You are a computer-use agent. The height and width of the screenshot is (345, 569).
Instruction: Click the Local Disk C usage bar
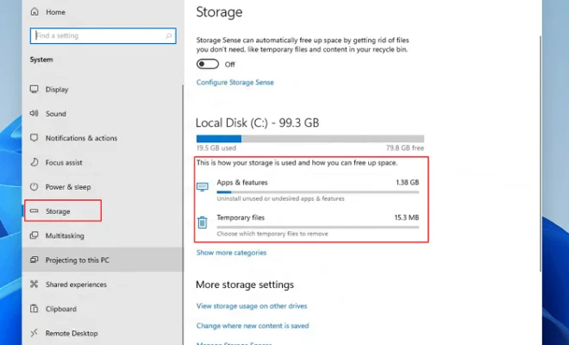[310, 139]
